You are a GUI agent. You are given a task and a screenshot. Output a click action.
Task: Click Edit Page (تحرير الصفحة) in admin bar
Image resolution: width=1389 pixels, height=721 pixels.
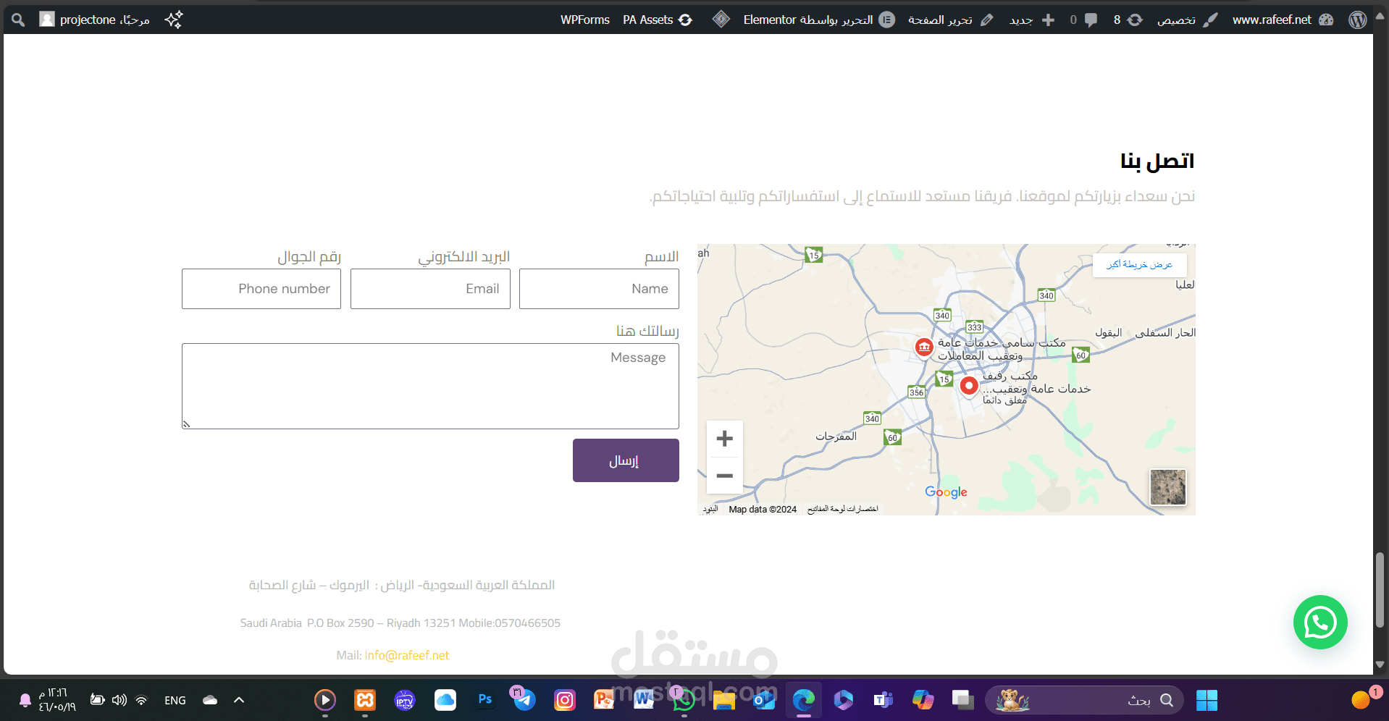951,20
